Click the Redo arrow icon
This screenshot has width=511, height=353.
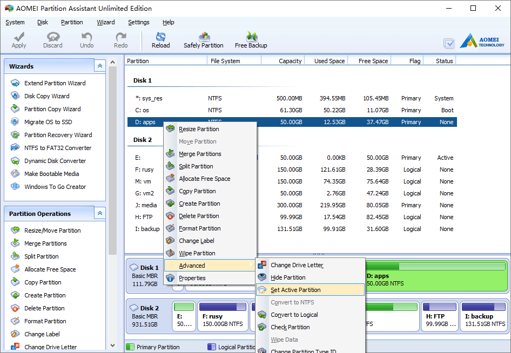[121, 37]
